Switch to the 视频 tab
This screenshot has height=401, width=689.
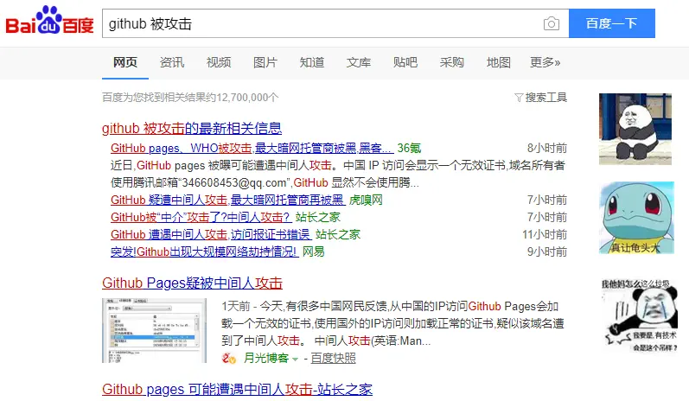click(x=219, y=62)
